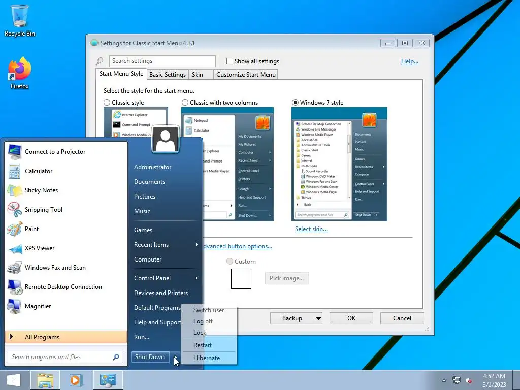Click the Classic Shell title bar icon
This screenshot has height=390, width=520.
pyautogui.click(x=94, y=43)
